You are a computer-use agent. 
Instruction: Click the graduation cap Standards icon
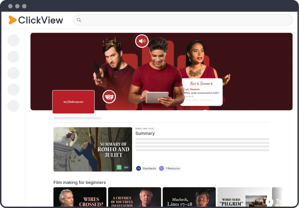[139, 168]
